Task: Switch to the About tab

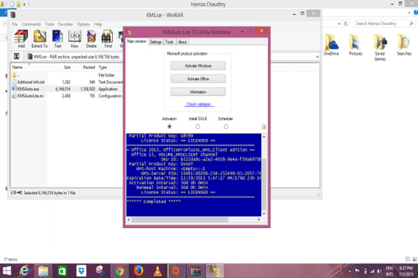Action: click(183, 42)
